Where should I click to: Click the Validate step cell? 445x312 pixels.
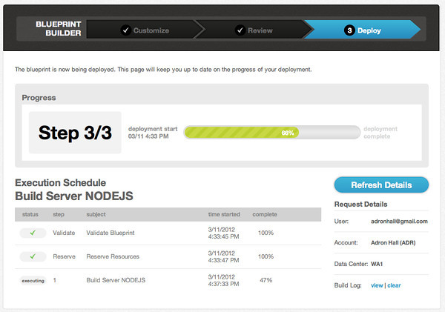pos(64,233)
